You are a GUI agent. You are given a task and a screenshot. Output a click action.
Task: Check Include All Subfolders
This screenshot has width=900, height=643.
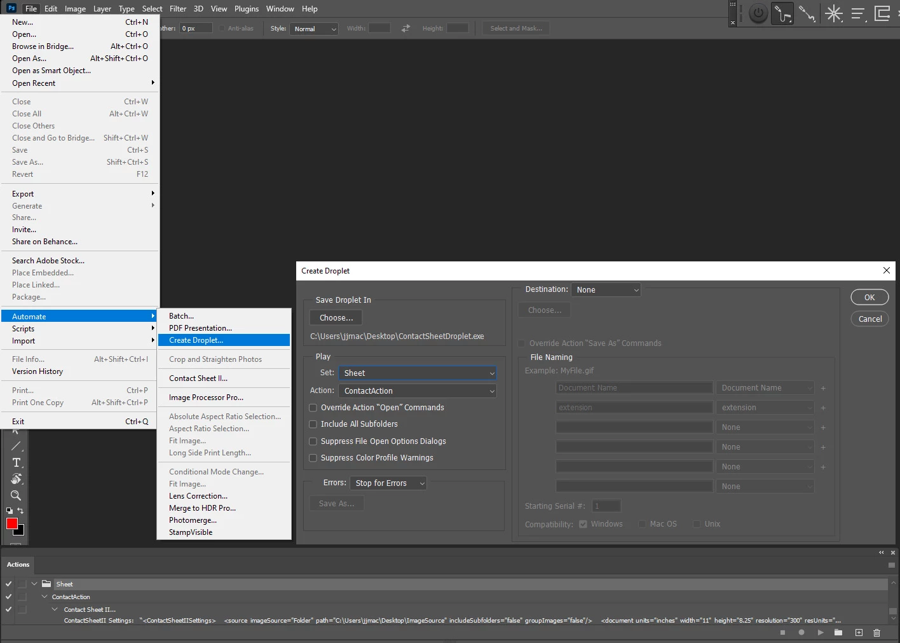point(313,424)
